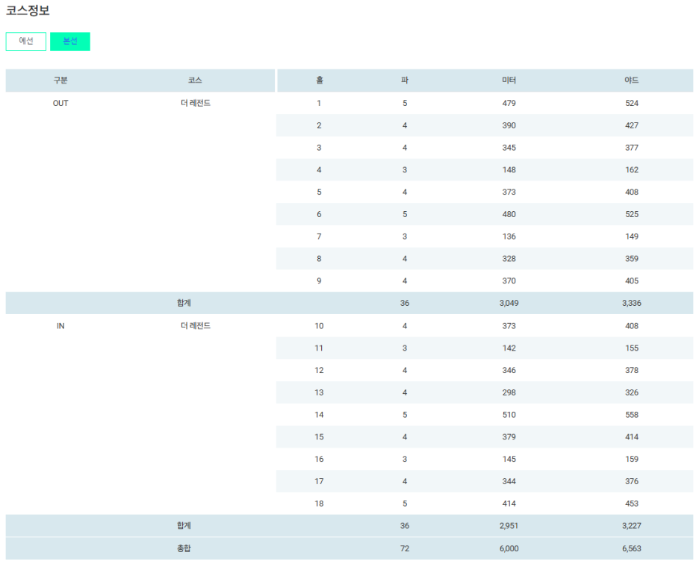The image size is (699, 564).
Task: Click meter value 345 for hole 3
Action: pos(509,148)
